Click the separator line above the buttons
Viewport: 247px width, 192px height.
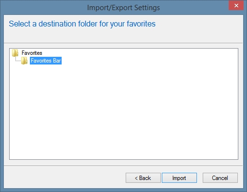(x=123, y=166)
